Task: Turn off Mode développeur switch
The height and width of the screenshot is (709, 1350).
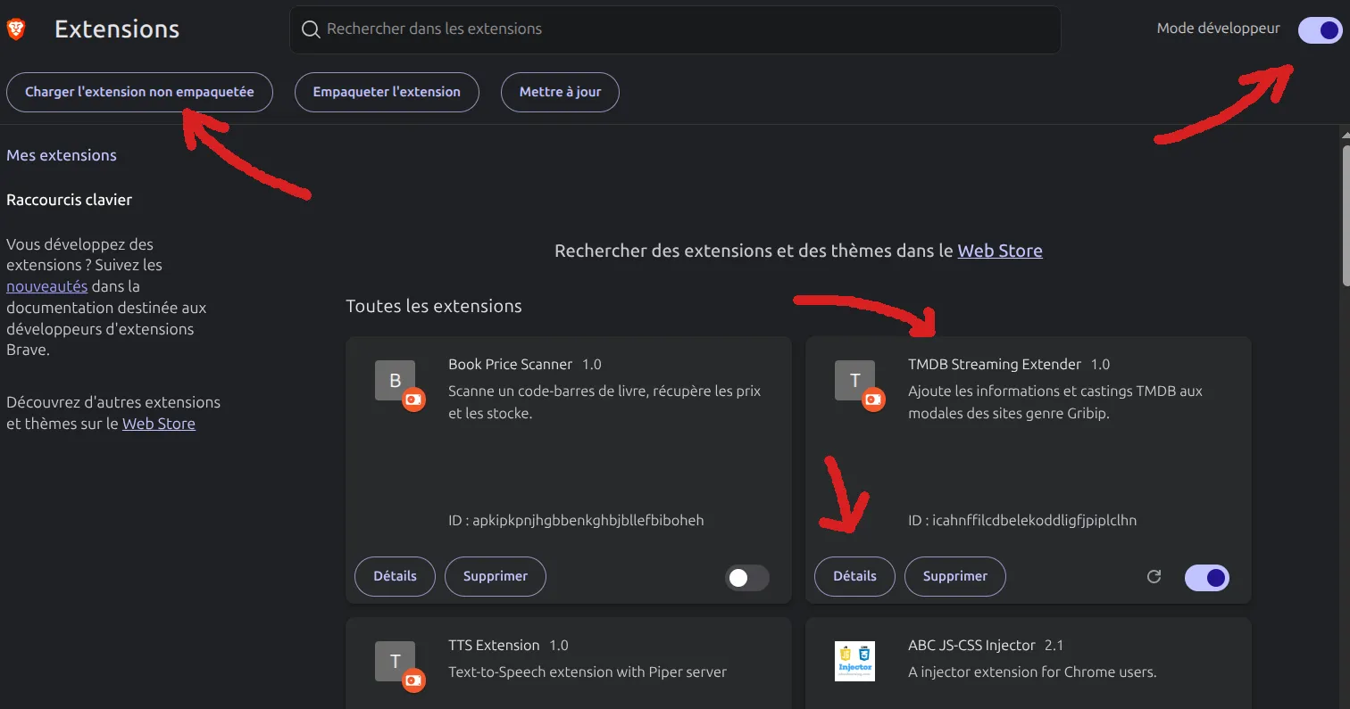Action: point(1320,29)
